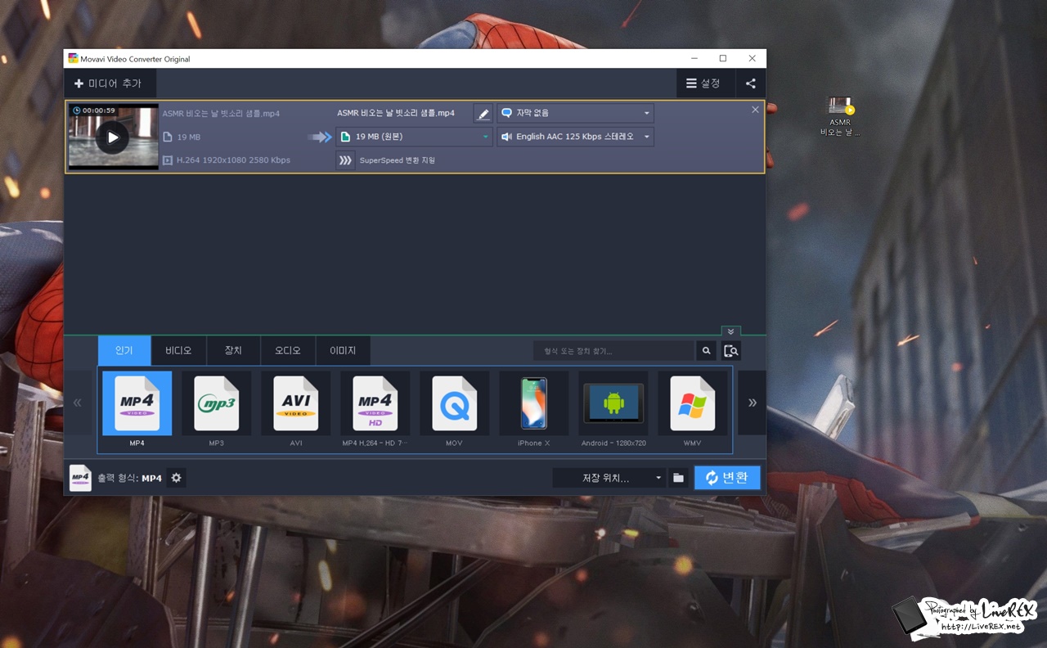Click the Movavi app icon in title bar

(73, 59)
